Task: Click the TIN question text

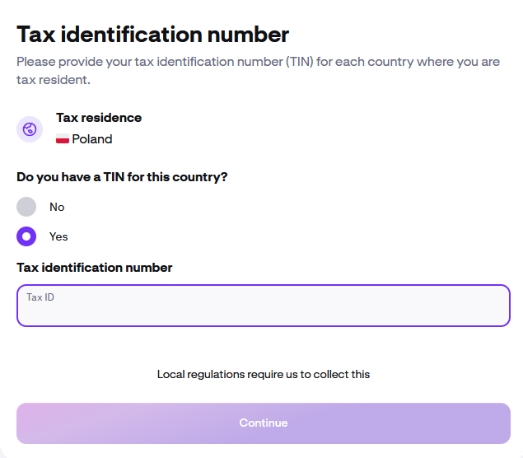Action: (x=122, y=176)
